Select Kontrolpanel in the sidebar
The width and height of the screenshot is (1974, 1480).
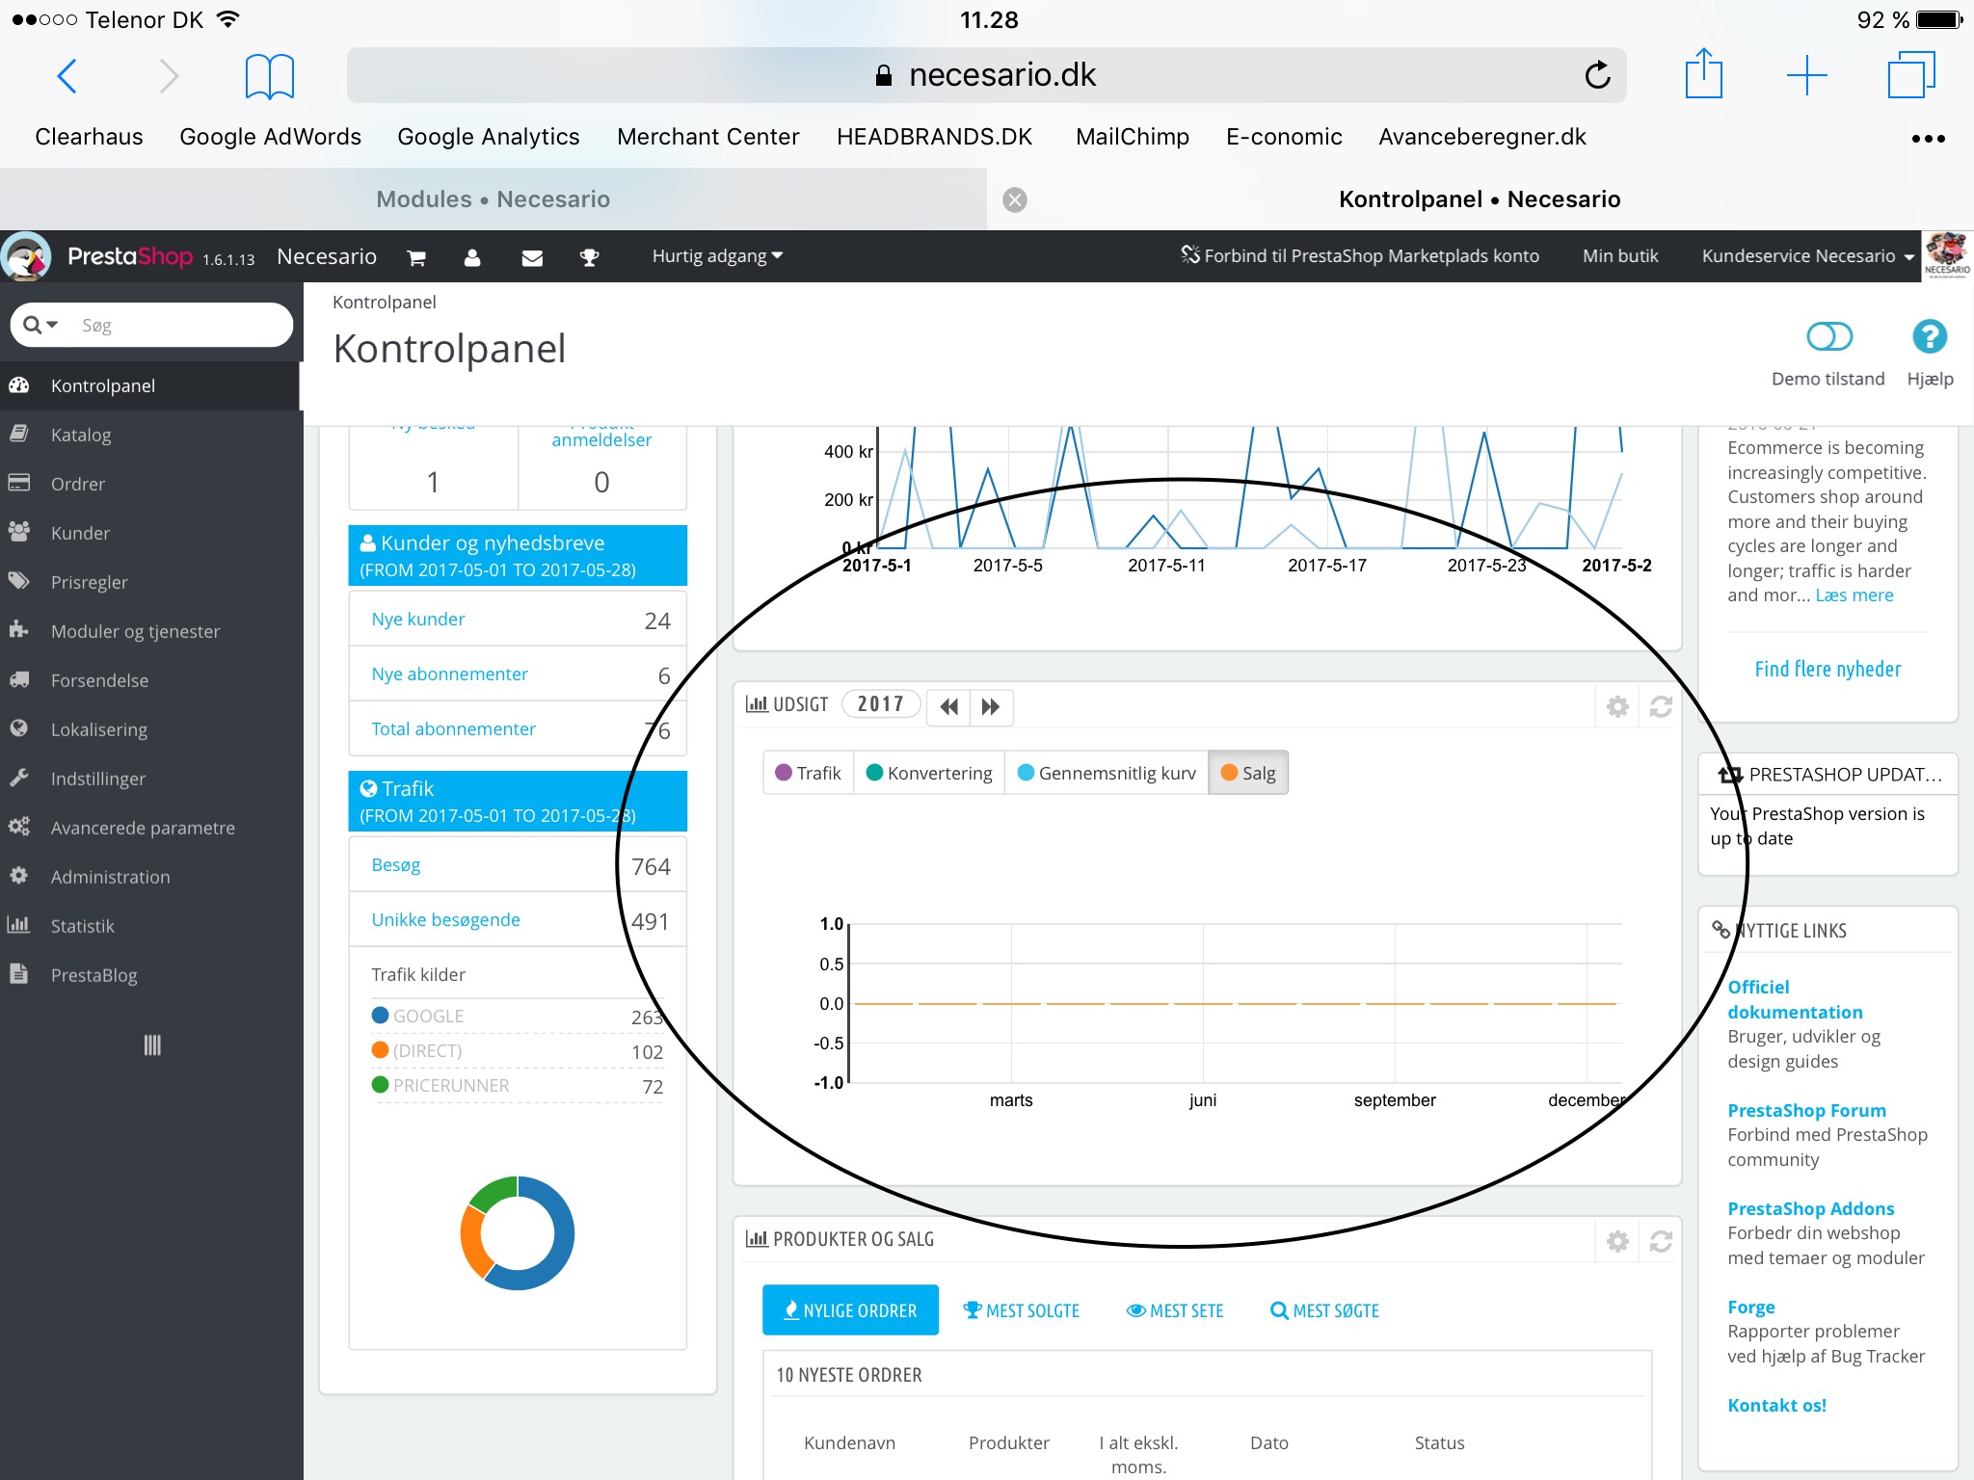(x=151, y=385)
